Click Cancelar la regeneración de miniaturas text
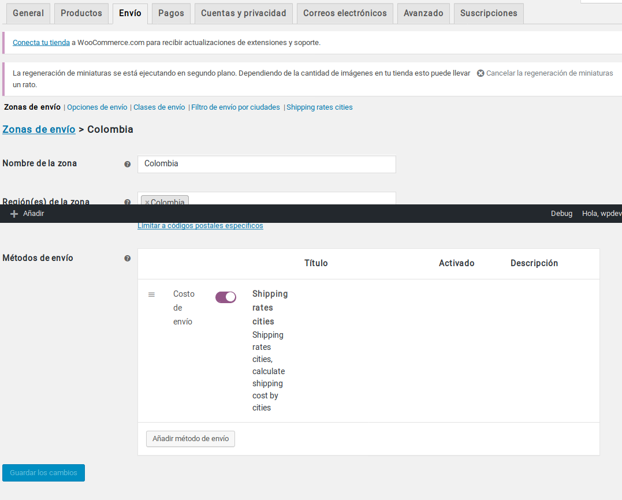Viewport: 622px width, 500px height. pyautogui.click(x=549, y=73)
